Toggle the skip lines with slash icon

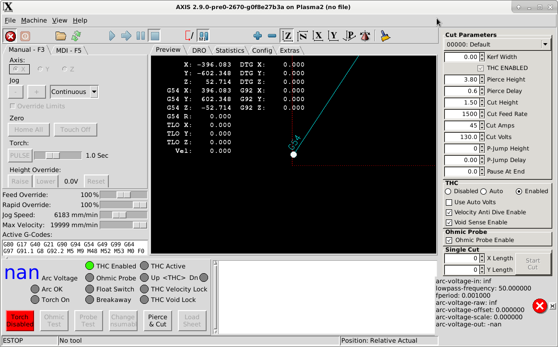coord(189,36)
